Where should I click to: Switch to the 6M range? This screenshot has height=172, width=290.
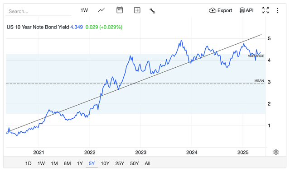[67, 163]
